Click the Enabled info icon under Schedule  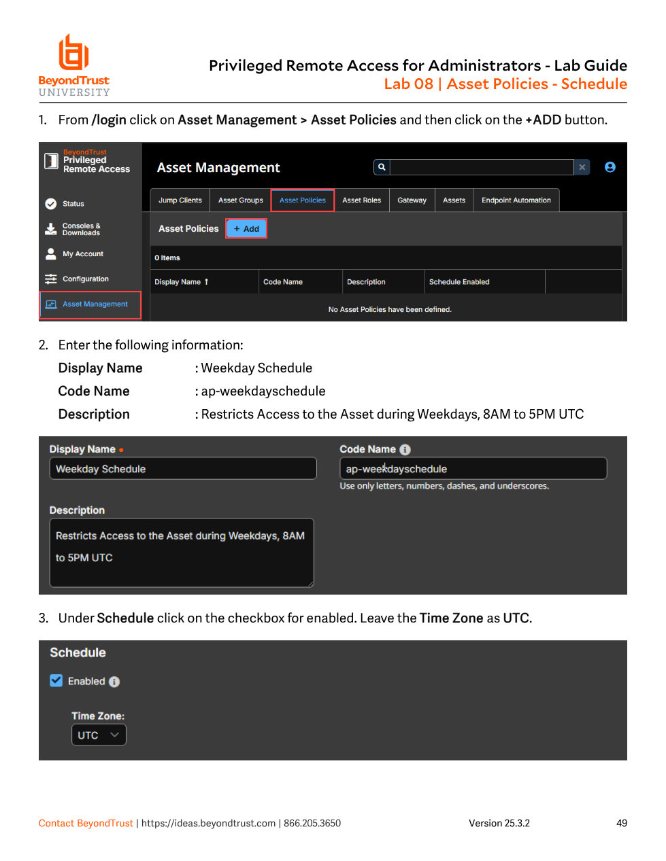point(114,682)
